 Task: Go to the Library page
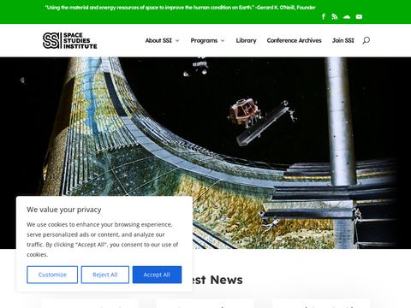point(246,40)
